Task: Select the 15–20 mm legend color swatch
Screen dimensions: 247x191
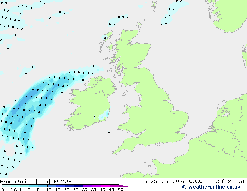Action: click(x=60, y=186)
